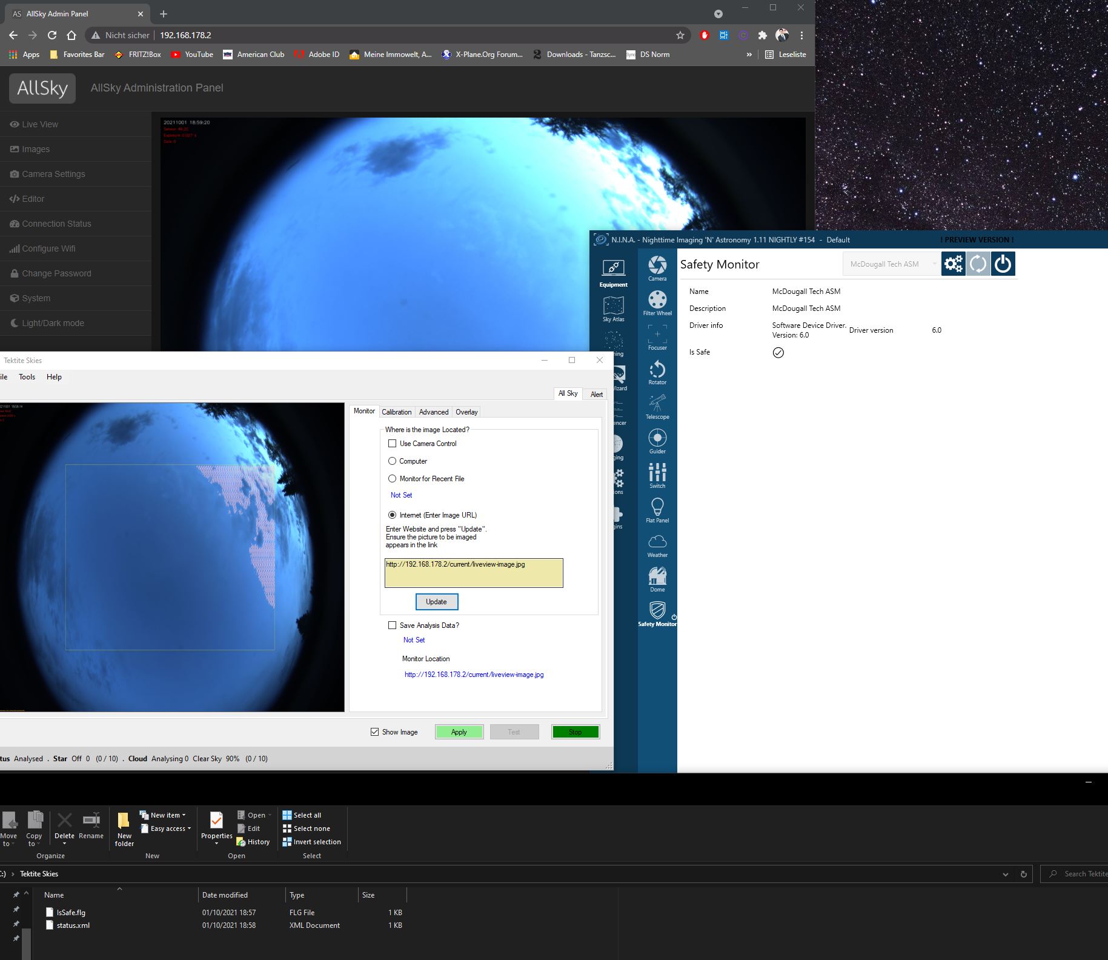This screenshot has height=960, width=1108.
Task: Create a New folder in File Explorer
Action: point(124,828)
